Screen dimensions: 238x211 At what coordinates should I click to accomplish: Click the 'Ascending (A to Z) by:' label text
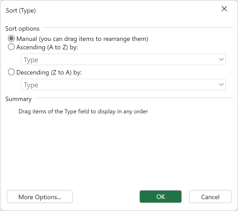[x=49, y=47]
